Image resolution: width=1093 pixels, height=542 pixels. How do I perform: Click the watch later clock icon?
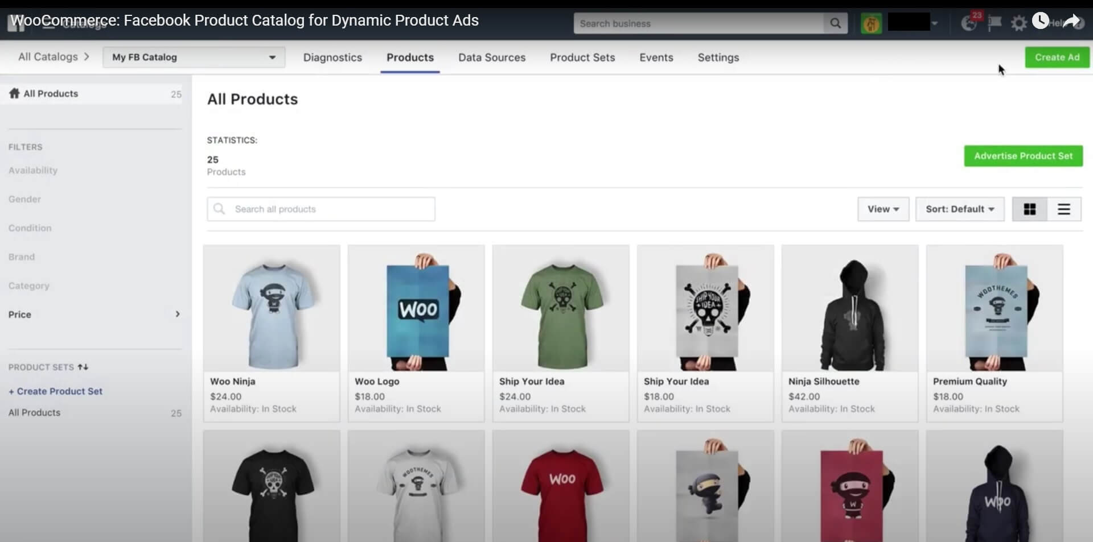tap(1040, 21)
